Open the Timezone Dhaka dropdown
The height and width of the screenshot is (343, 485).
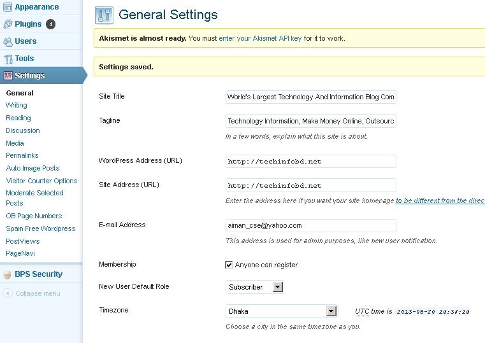pyautogui.click(x=331, y=311)
